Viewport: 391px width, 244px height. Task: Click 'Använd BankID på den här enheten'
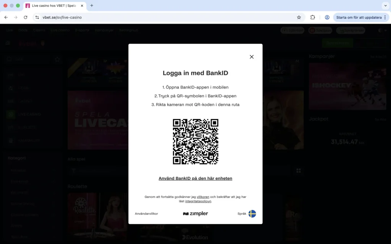click(x=195, y=178)
